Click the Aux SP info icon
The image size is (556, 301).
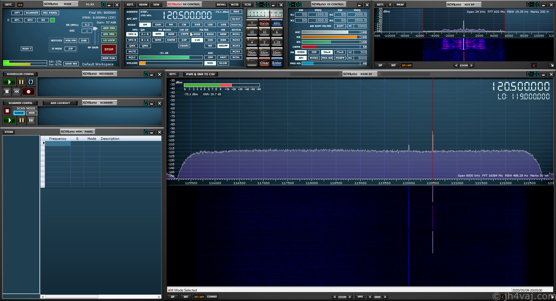pyautogui.click(x=534, y=65)
